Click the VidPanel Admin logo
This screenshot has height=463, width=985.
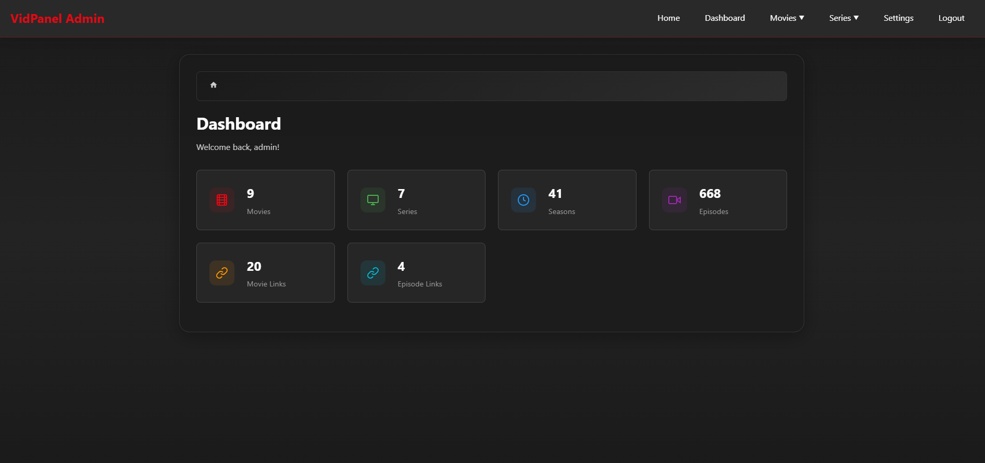(x=57, y=19)
